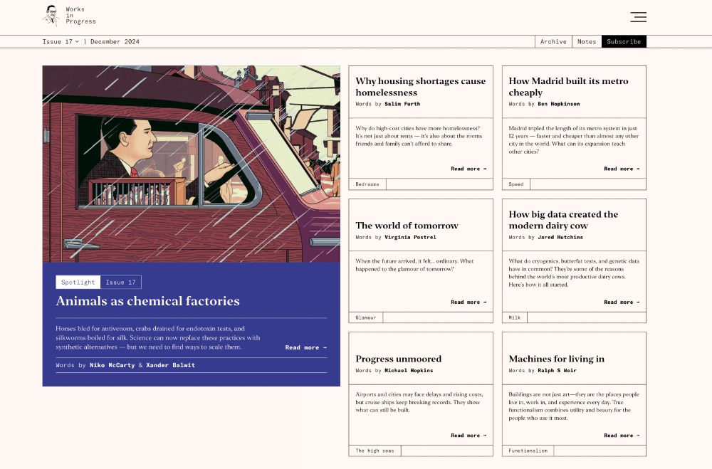
Task: Open 'Animals as chemical factories' headline
Action: click(147, 301)
